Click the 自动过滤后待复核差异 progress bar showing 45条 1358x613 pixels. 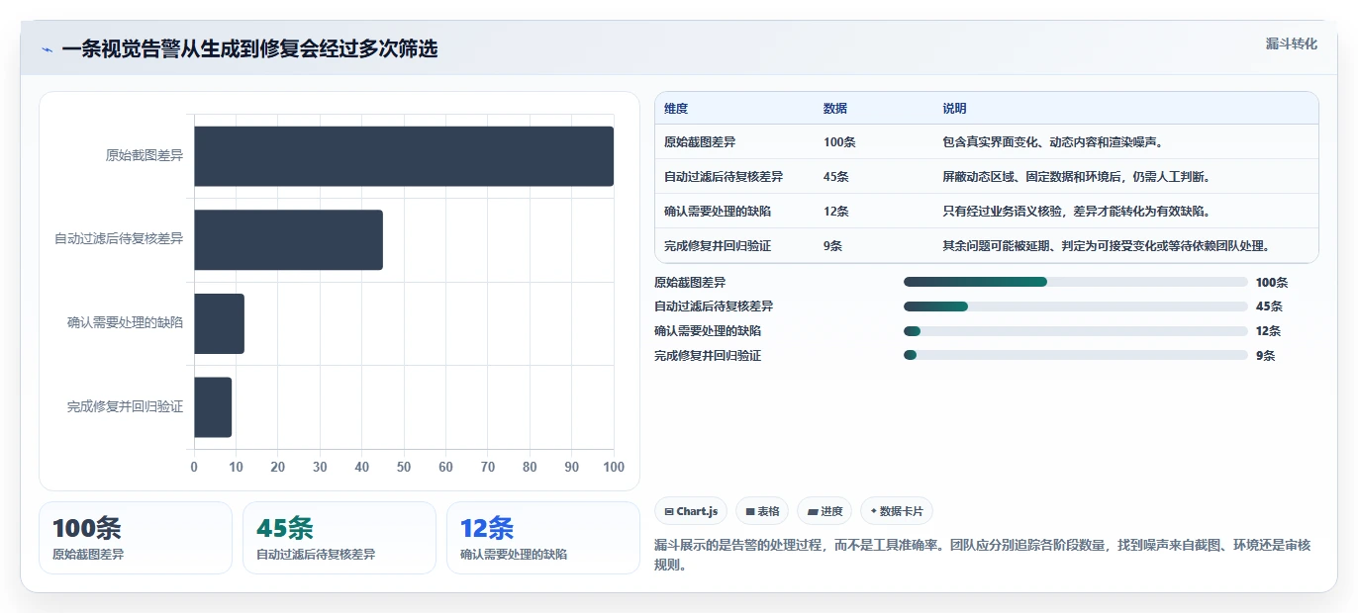(x=1076, y=306)
